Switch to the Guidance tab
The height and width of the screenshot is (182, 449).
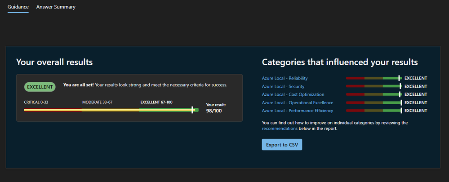tap(18, 7)
